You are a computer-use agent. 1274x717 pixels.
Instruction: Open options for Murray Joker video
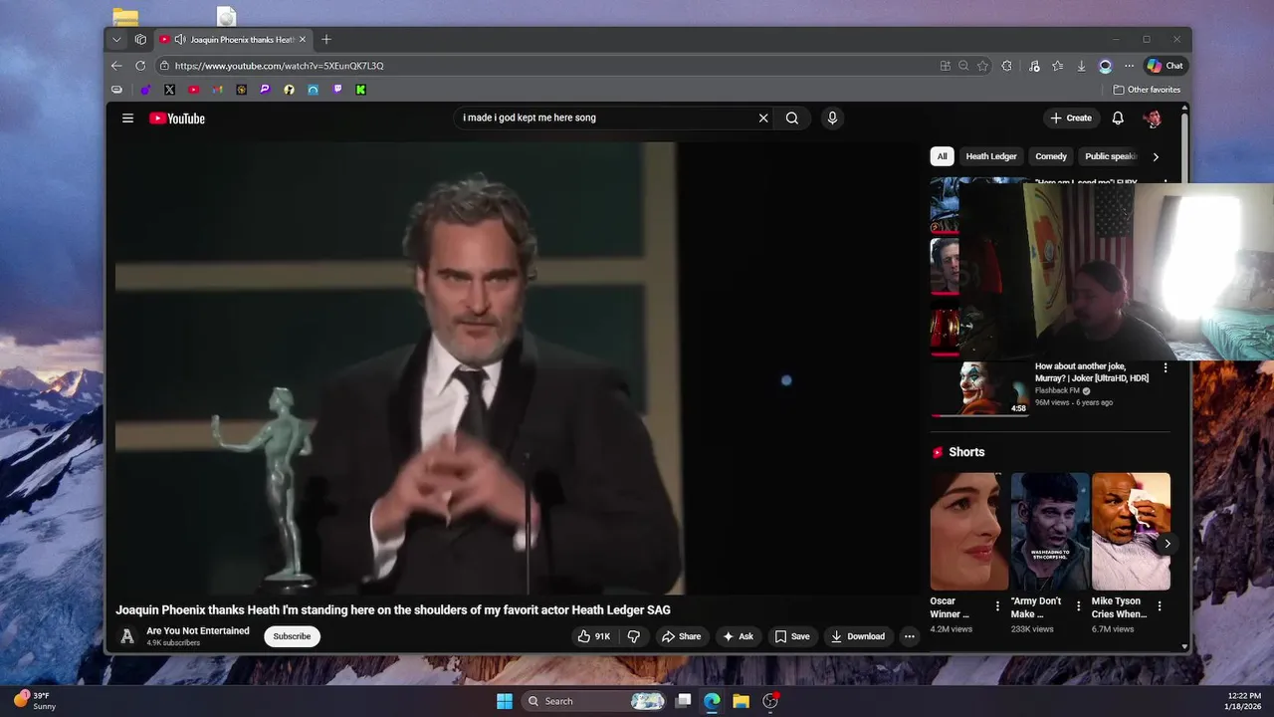coord(1166,368)
